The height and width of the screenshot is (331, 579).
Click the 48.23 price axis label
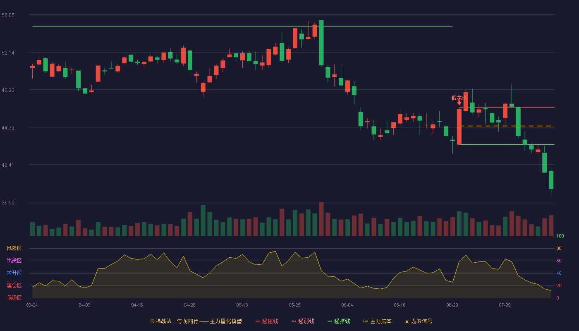pyautogui.click(x=8, y=90)
